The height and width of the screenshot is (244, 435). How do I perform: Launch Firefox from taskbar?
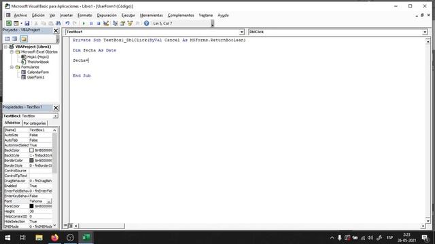click(54, 237)
